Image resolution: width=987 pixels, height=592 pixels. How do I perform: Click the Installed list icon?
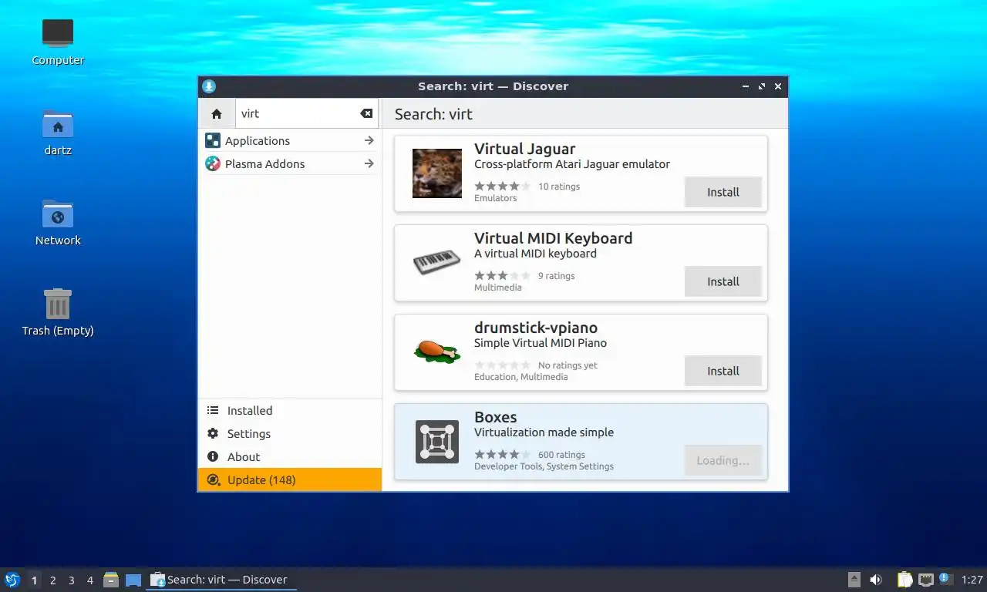pyautogui.click(x=213, y=411)
